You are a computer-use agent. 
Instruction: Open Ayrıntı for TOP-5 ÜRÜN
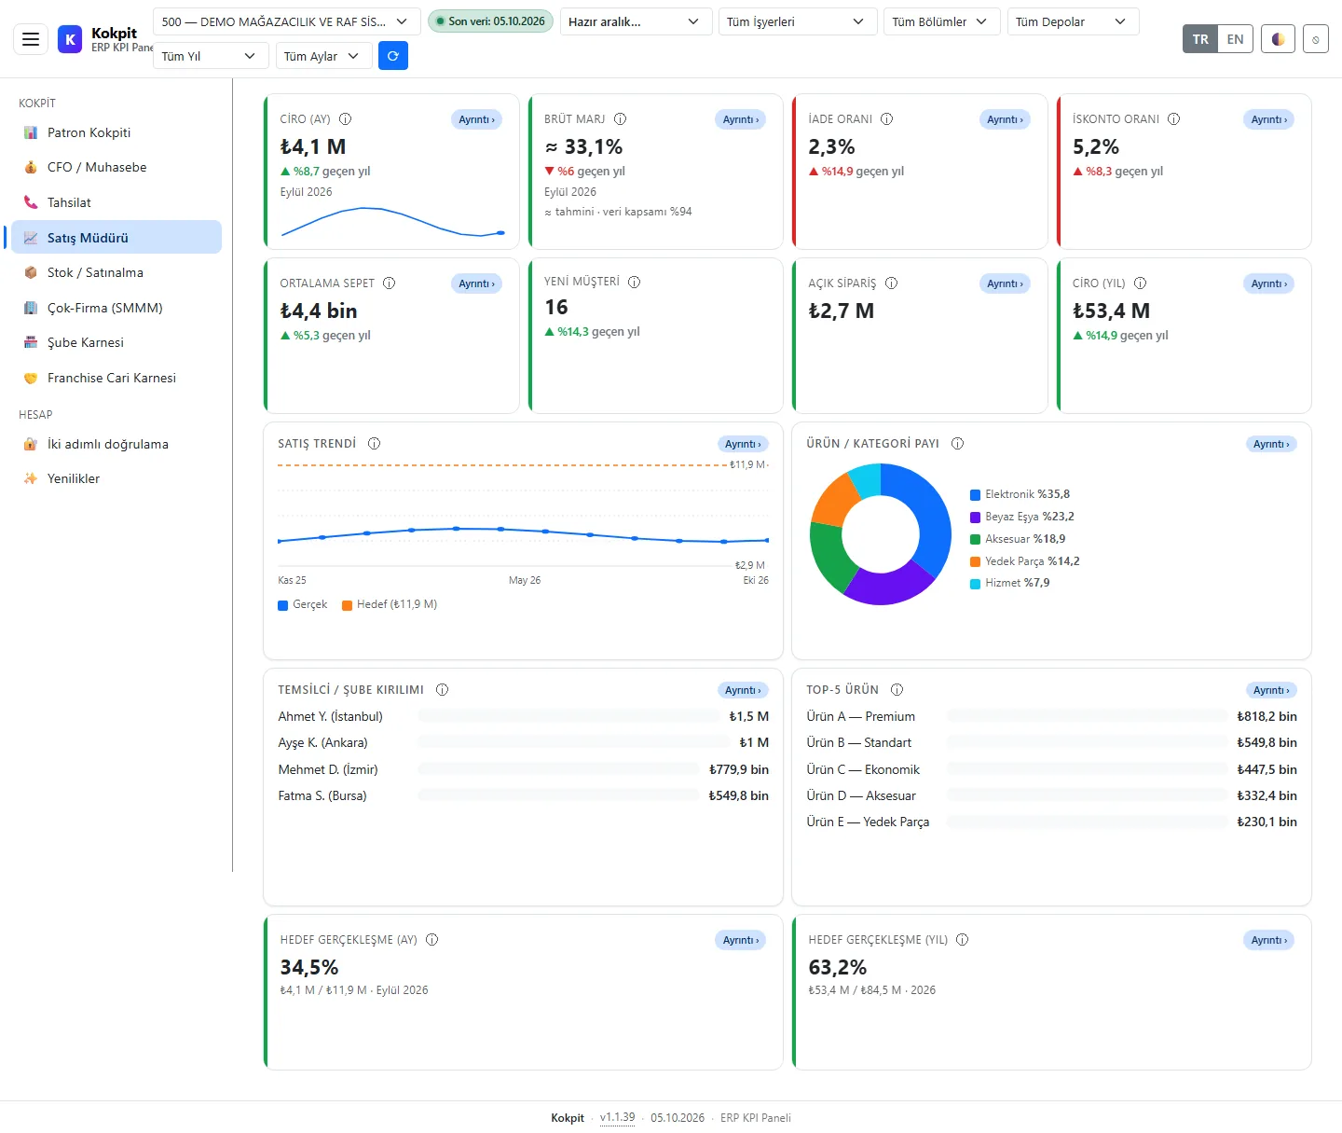1271,690
